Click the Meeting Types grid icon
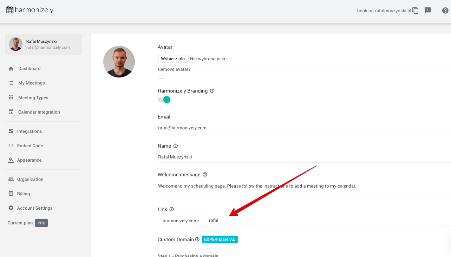The image size is (451, 257). pyautogui.click(x=11, y=97)
